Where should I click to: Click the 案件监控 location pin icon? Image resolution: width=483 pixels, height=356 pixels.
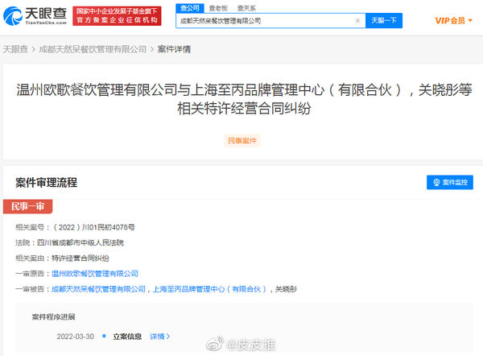click(x=436, y=183)
